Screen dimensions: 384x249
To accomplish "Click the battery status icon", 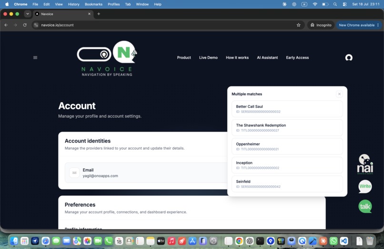I will coord(325,4).
